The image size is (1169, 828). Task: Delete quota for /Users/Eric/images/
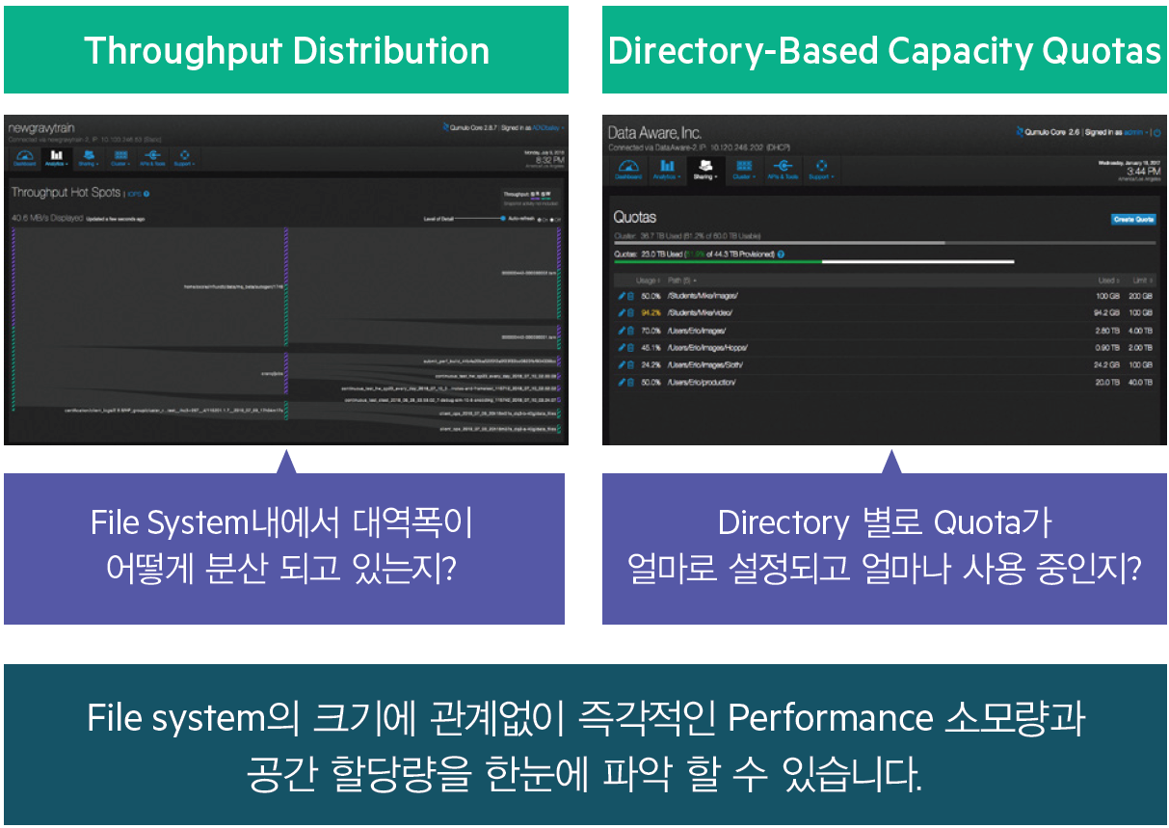tap(630, 331)
